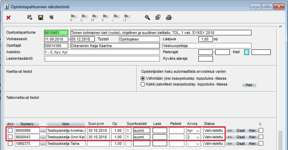Open Hier. for student 9000069

pyautogui.click(x=253, y=131)
